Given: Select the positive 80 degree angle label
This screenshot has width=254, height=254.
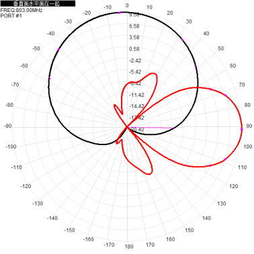Looking at the screenshot, I should click(247, 105).
